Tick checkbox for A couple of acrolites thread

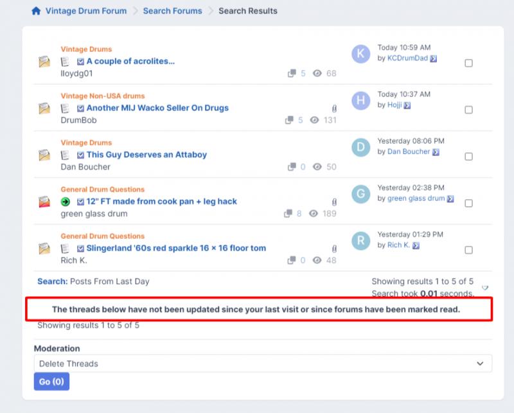tap(468, 63)
